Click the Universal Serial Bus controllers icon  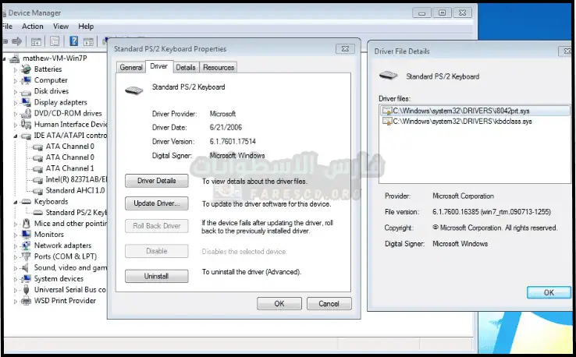tap(26, 290)
